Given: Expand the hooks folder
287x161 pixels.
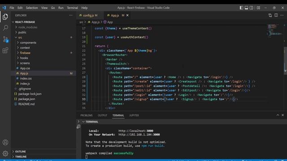Looking at the screenshot, I should click(43, 58).
